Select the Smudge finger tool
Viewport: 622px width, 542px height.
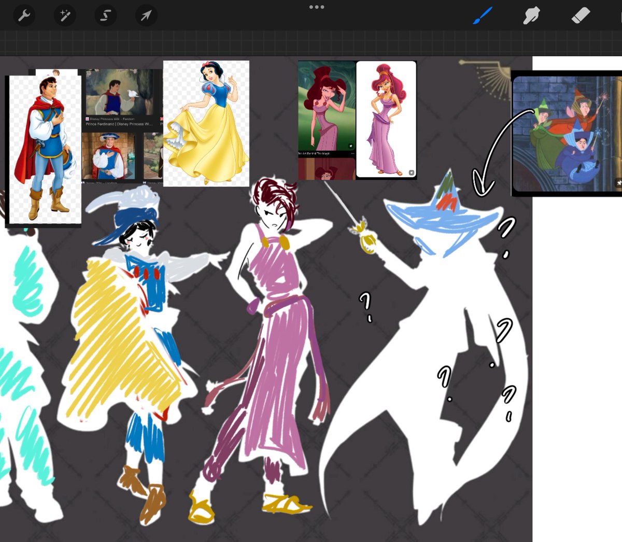pos(531,16)
